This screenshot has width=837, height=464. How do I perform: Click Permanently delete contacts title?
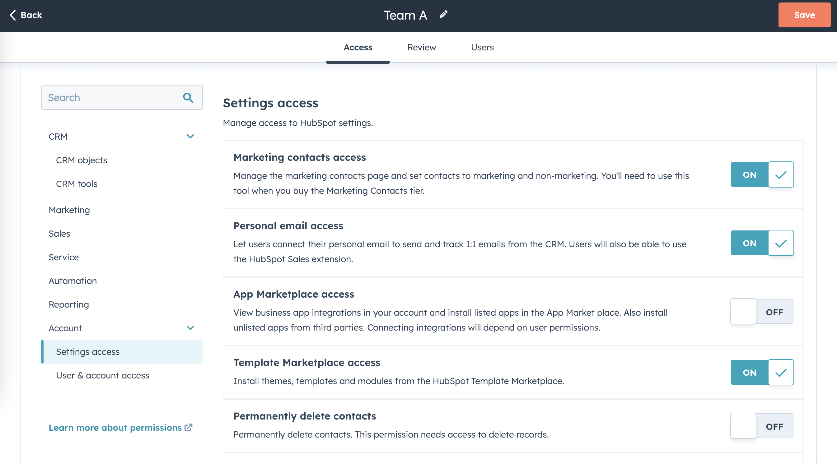(x=305, y=416)
